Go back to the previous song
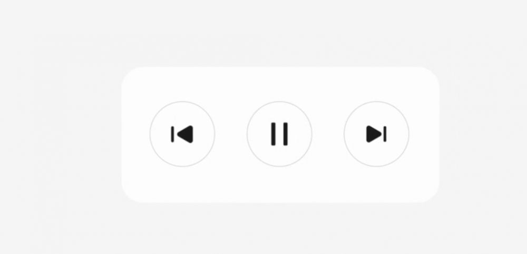 [182, 134]
